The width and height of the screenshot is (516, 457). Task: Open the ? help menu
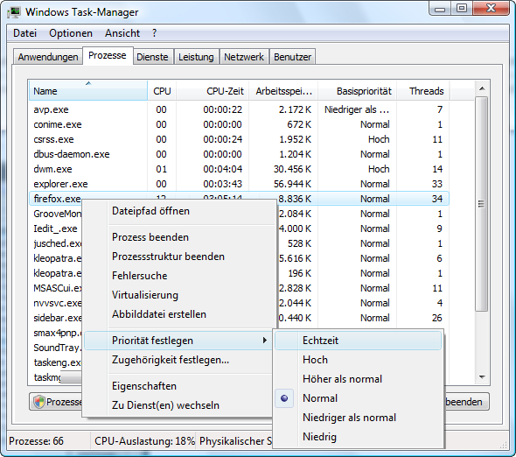(x=154, y=33)
